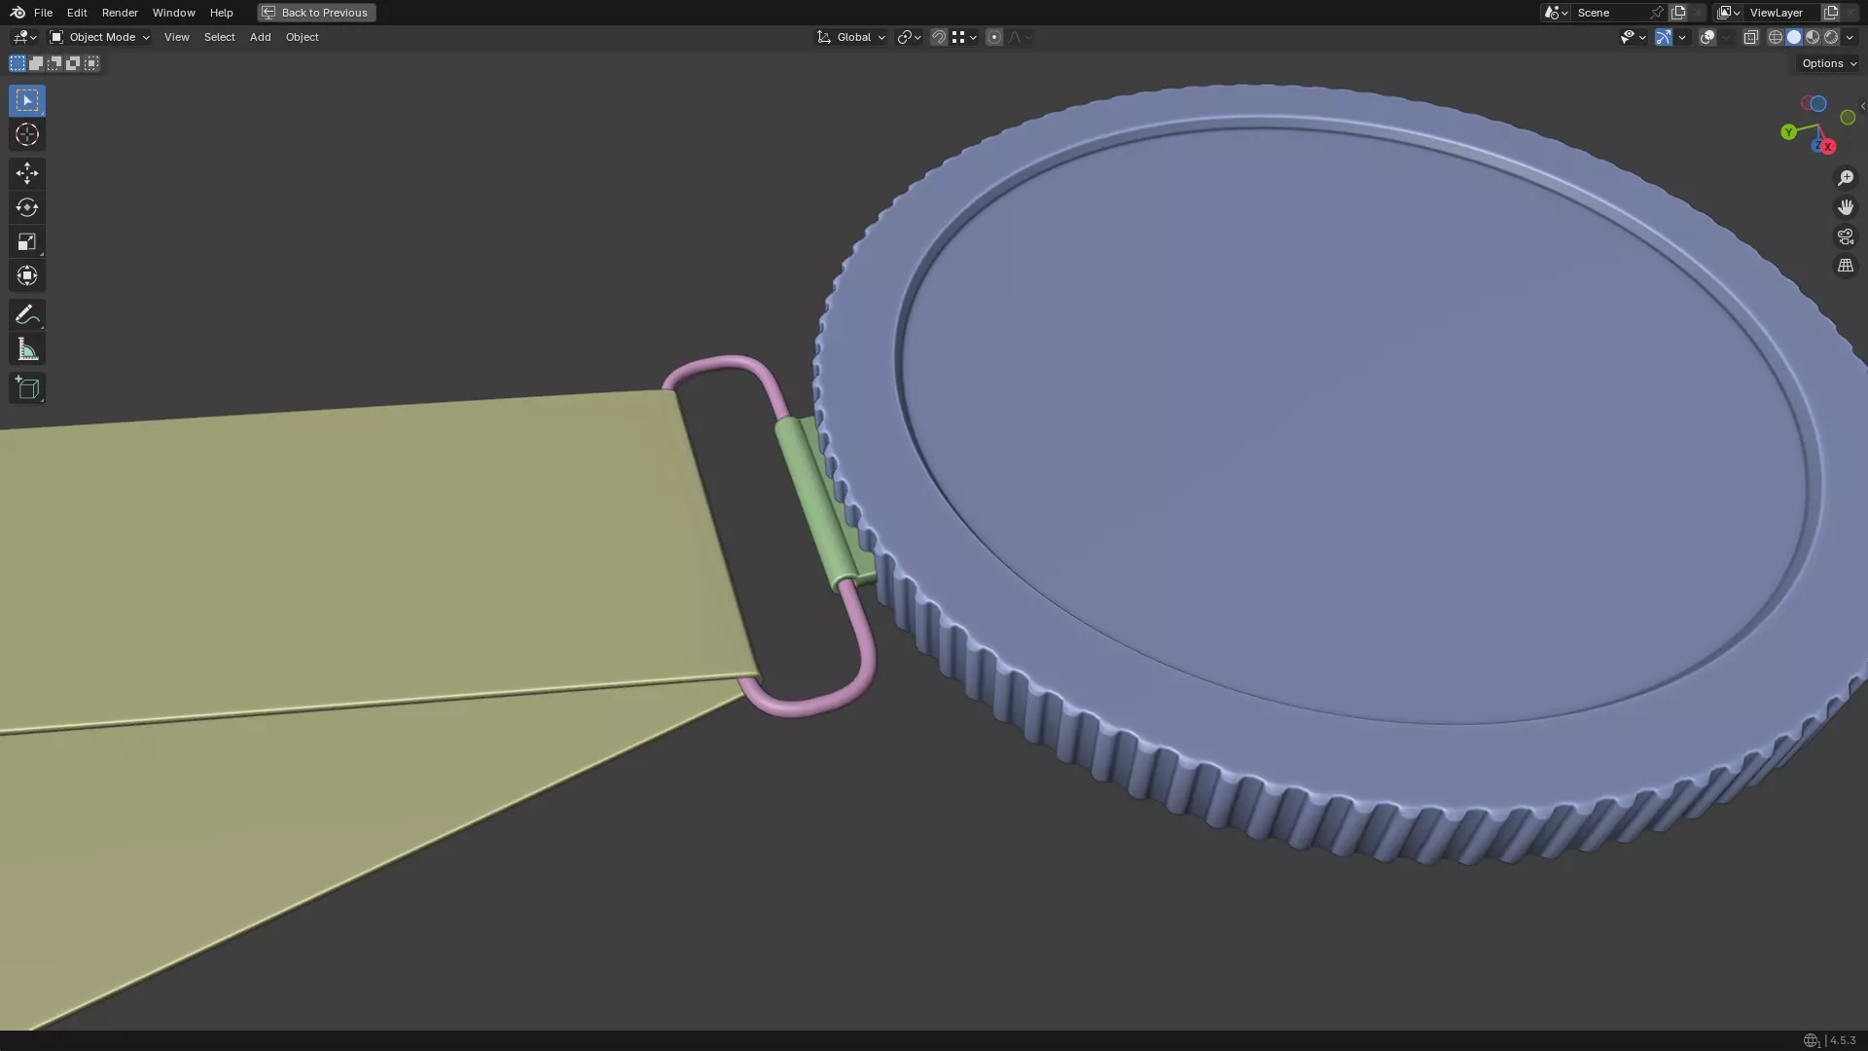1868x1051 pixels.
Task: Select the Rotate tool
Action: (x=26, y=207)
